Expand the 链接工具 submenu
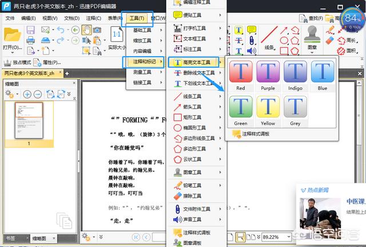The image size is (366, 247). click(145, 83)
